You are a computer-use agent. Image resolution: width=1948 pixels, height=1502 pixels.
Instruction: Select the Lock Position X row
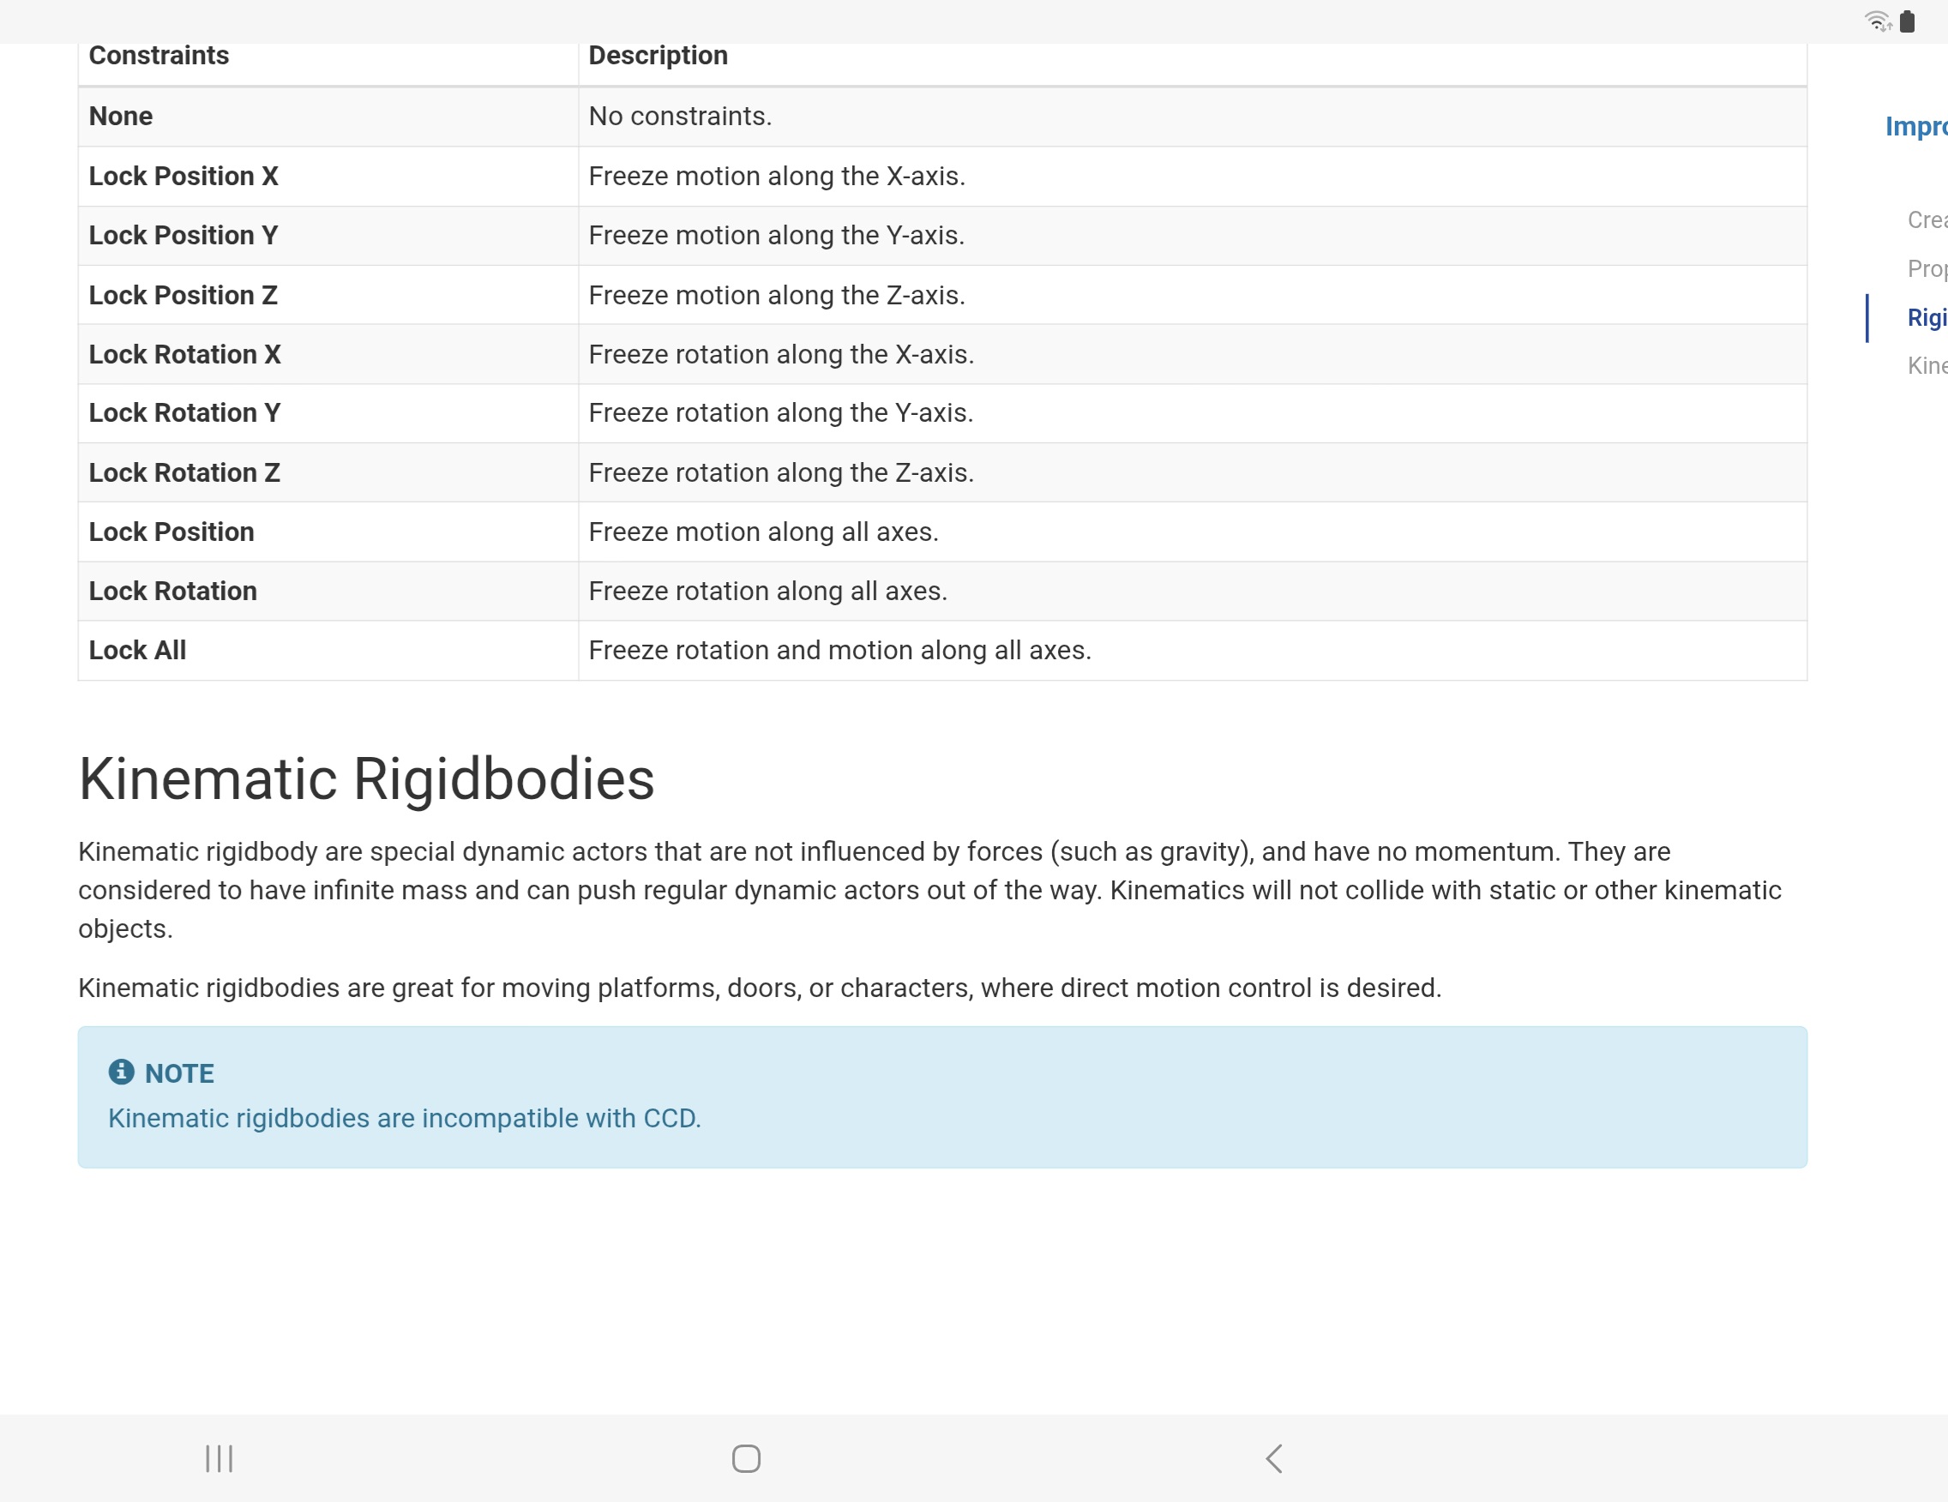click(183, 177)
